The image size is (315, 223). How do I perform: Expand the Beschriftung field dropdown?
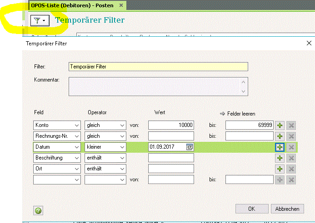pyautogui.click(x=76, y=158)
